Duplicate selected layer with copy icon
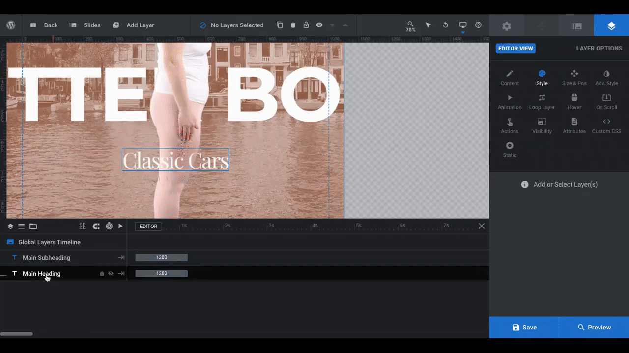 pos(280,25)
